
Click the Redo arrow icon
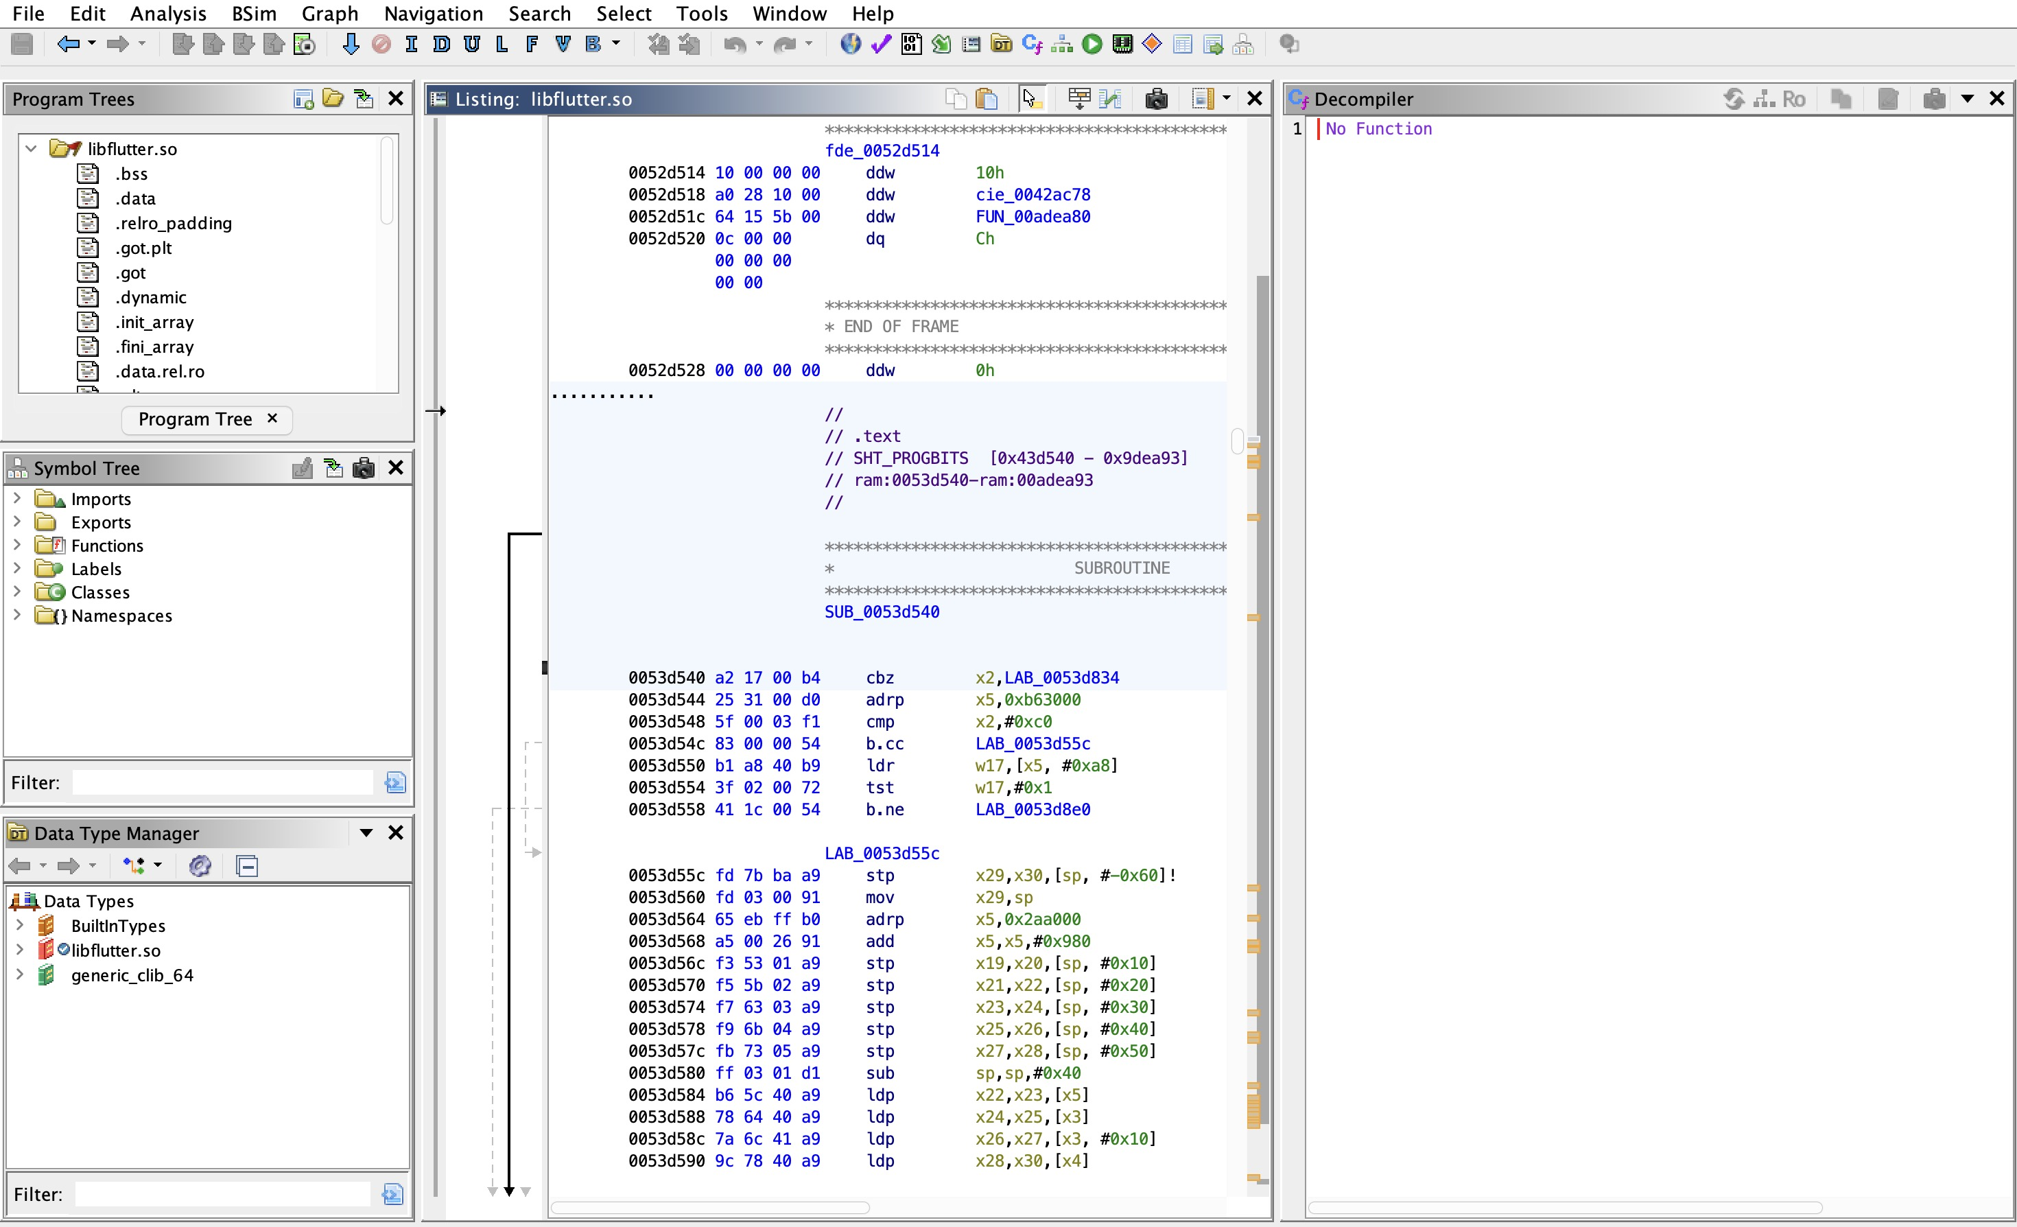coord(784,44)
